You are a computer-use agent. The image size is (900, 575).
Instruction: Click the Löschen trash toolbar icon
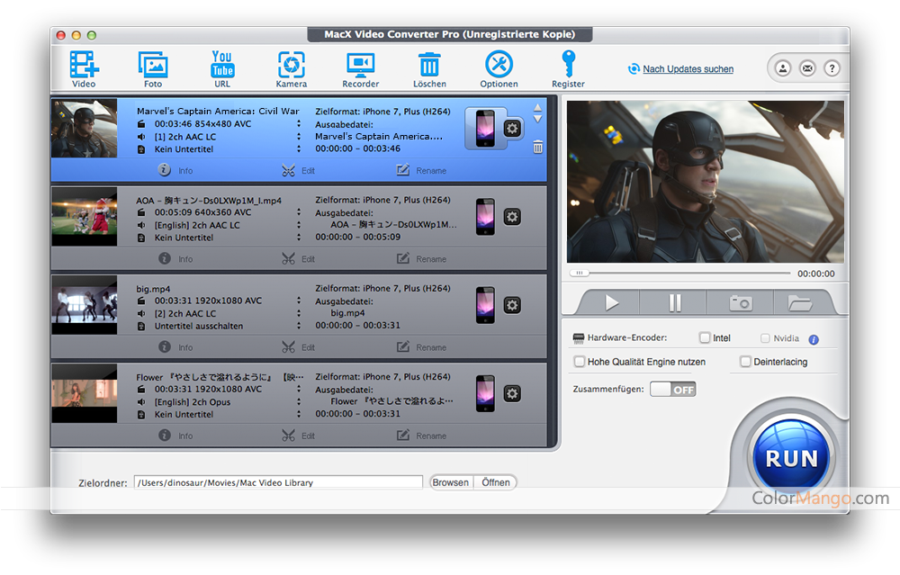coord(429,69)
